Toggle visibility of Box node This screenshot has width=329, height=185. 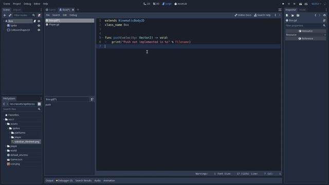(39, 21)
